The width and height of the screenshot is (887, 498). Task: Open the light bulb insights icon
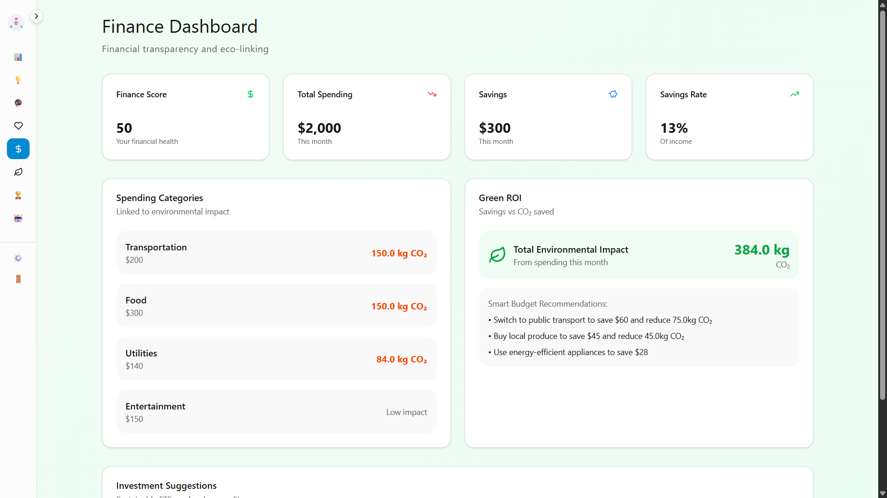point(18,80)
